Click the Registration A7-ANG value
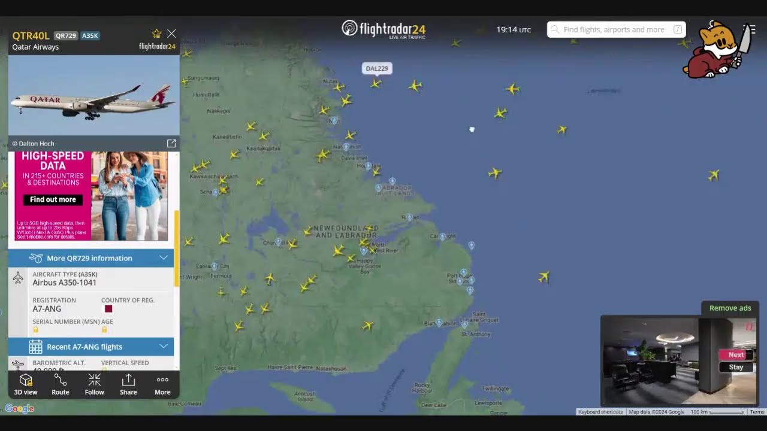 pos(47,309)
